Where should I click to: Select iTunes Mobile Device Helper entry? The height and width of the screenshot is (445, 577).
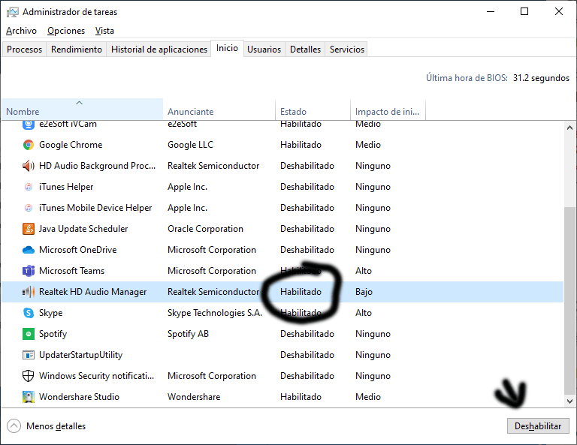(x=95, y=208)
